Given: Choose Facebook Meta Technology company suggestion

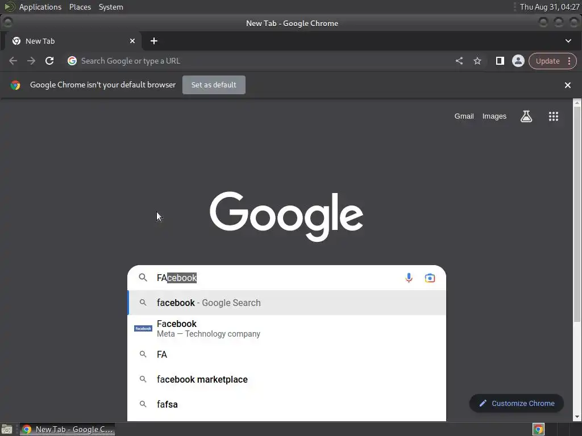Looking at the screenshot, I should click(x=287, y=329).
